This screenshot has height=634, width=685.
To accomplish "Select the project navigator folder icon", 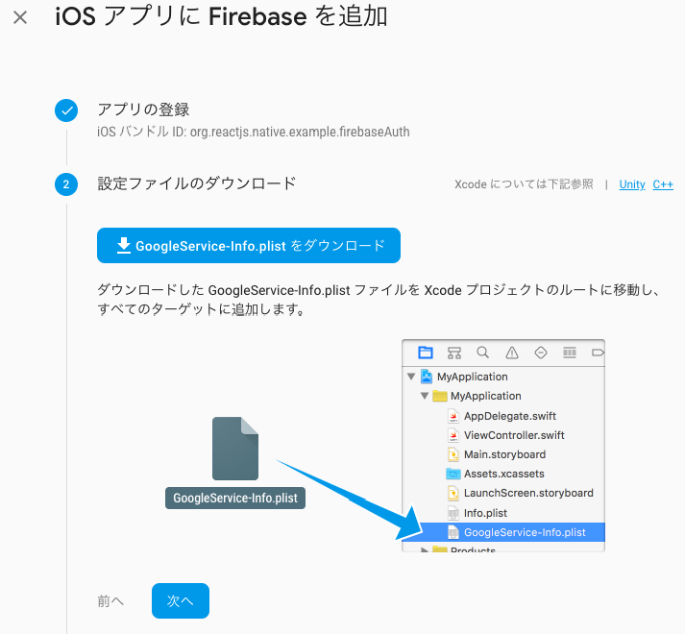I will click(425, 353).
